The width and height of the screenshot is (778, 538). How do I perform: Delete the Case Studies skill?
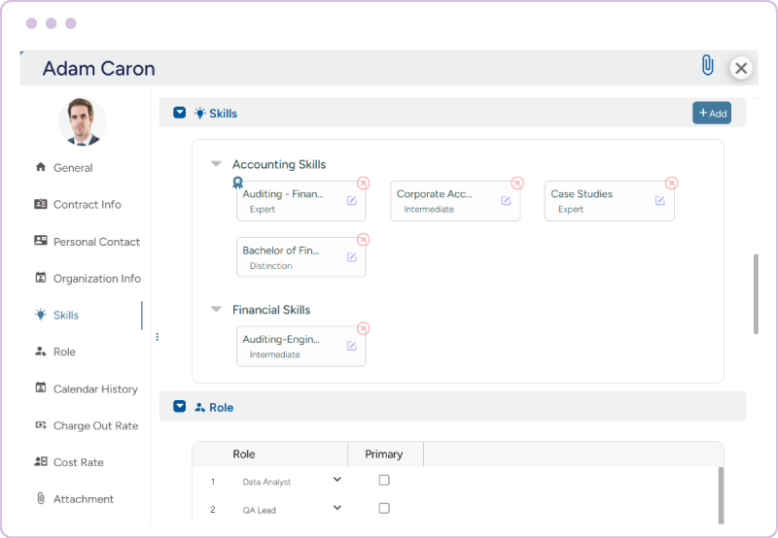pos(671,183)
